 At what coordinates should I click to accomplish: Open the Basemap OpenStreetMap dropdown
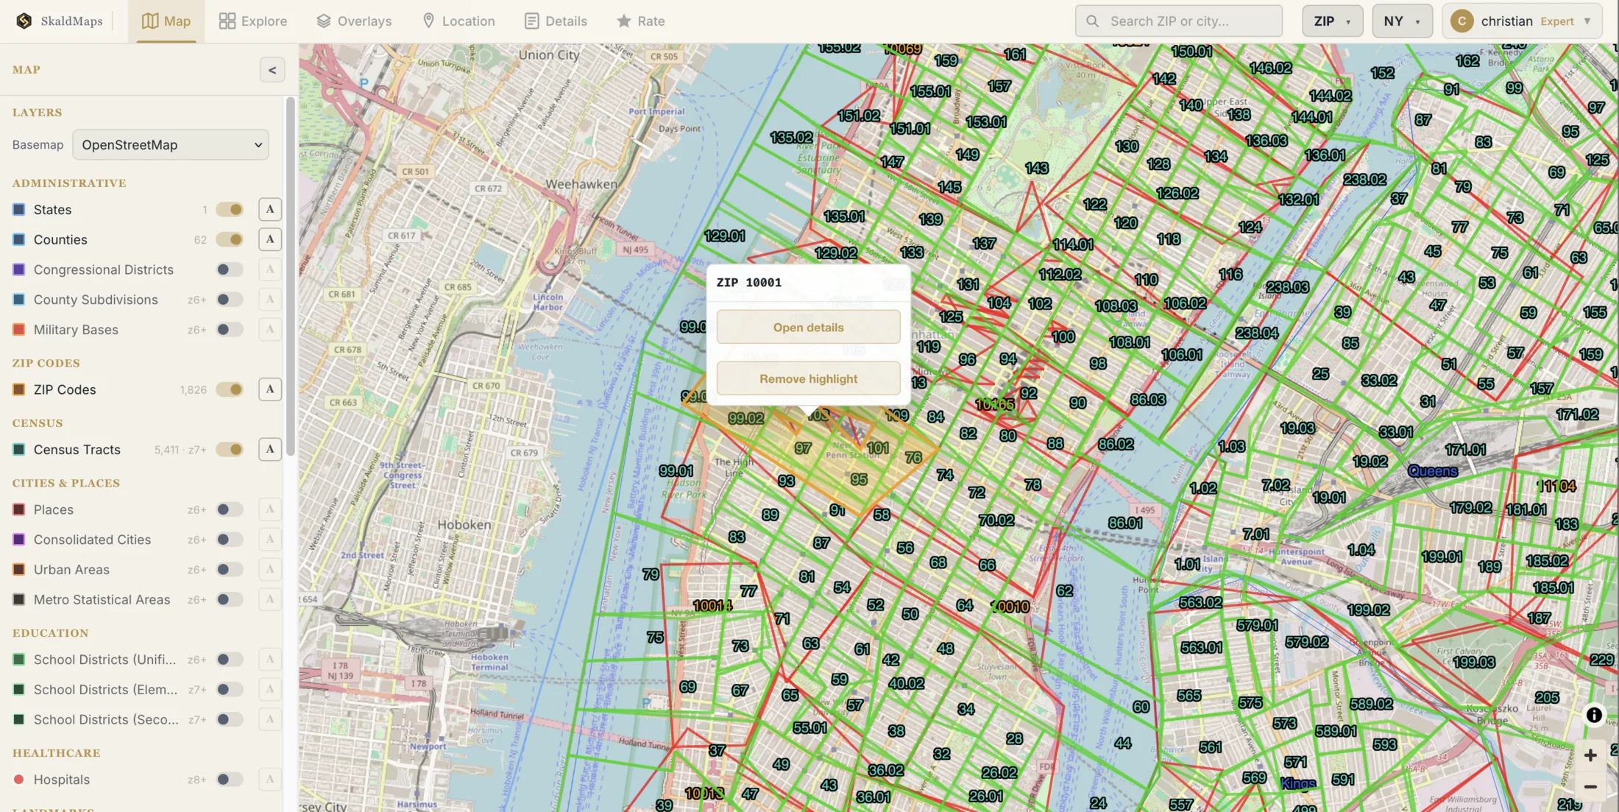[171, 145]
